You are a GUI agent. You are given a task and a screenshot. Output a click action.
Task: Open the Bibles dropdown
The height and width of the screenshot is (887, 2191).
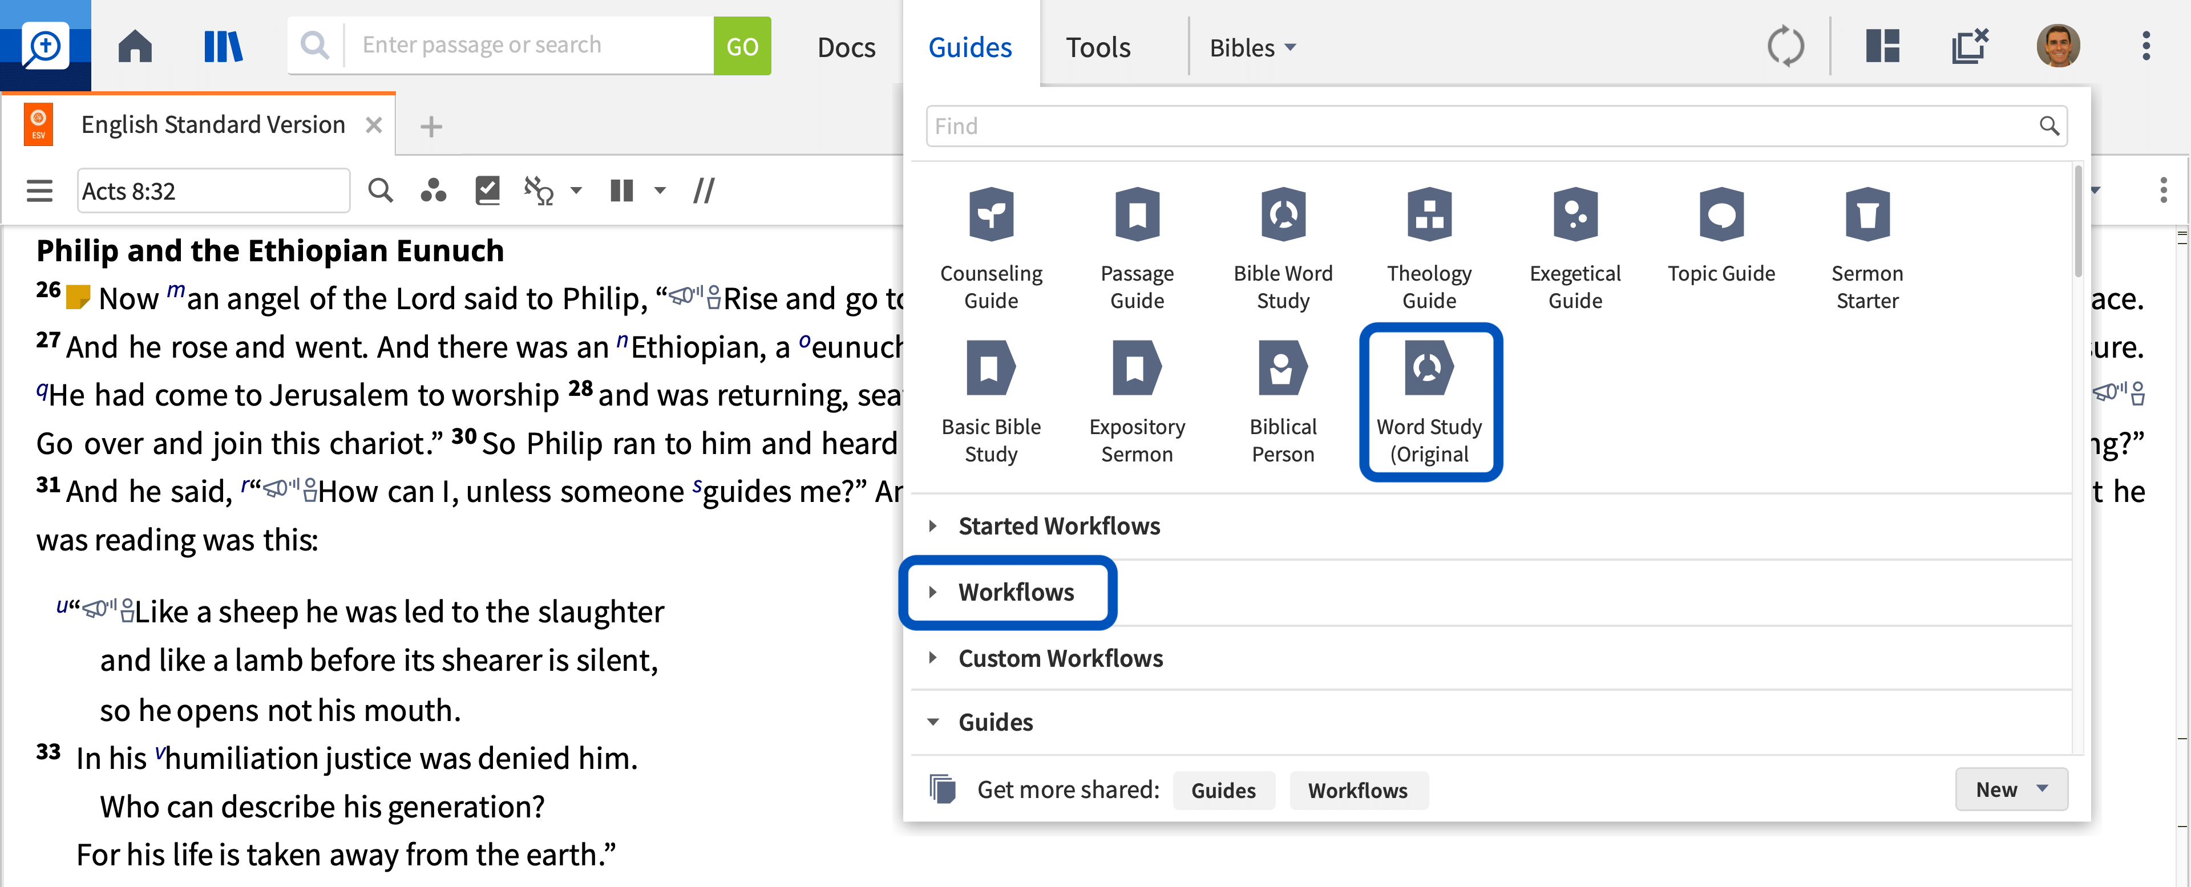coord(1253,47)
